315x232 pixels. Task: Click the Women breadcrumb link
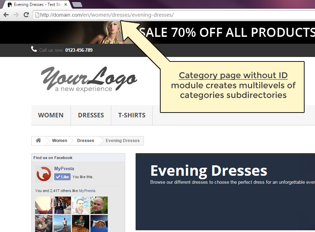(x=59, y=140)
